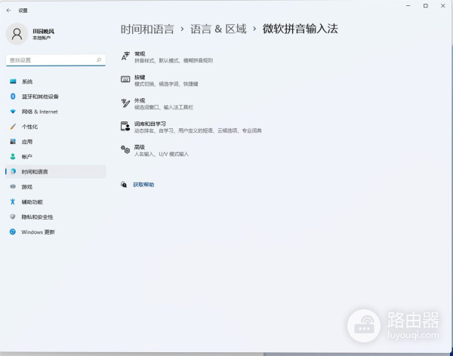Click the 获取帮助 help icon
The image size is (453, 356).
(124, 185)
